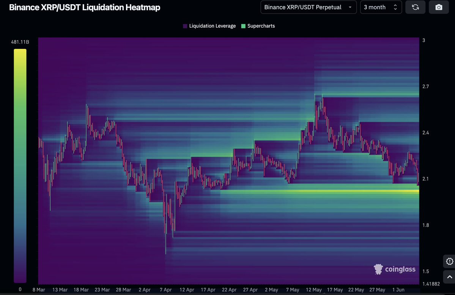The image size is (455, 295).
Task: Click the 22 Apr date label
Action: pos(229,290)
